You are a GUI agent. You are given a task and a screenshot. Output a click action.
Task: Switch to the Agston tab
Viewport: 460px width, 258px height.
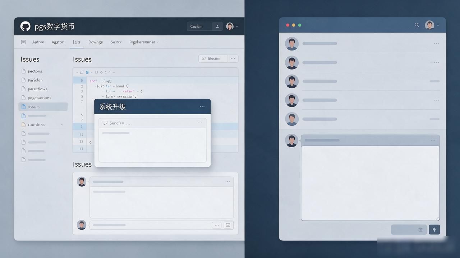tap(58, 42)
